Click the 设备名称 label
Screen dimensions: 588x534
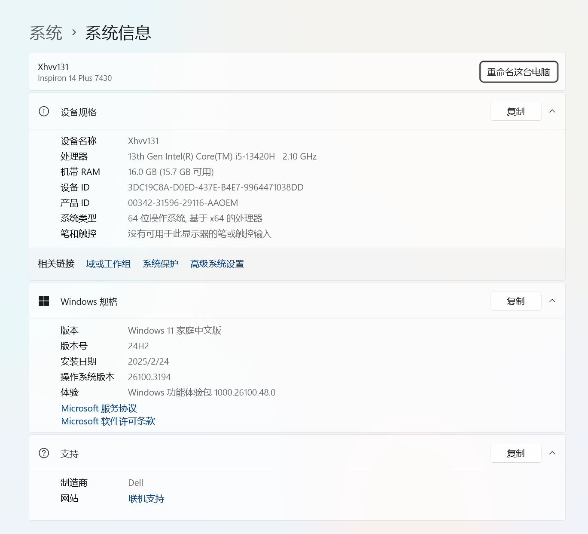79,141
